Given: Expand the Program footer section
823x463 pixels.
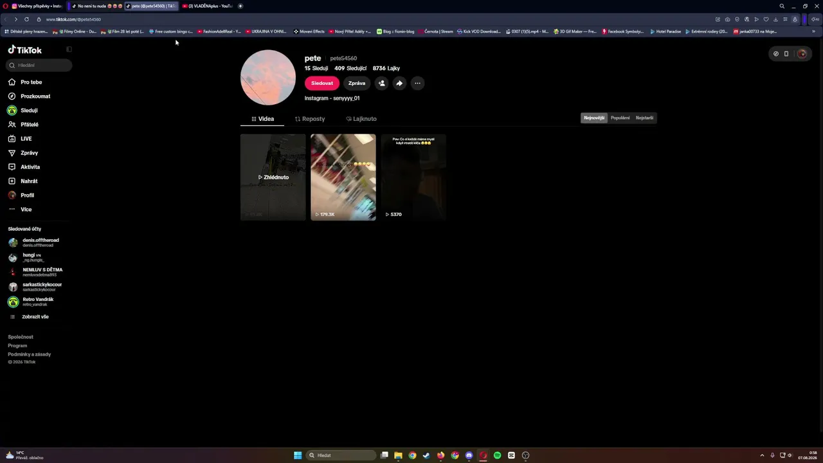Looking at the screenshot, I should [x=17, y=346].
